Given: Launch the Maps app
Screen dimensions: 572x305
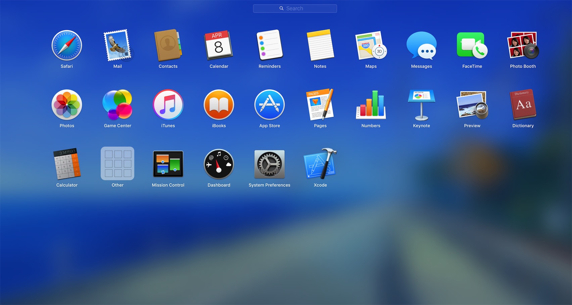Looking at the screenshot, I should click(x=371, y=45).
